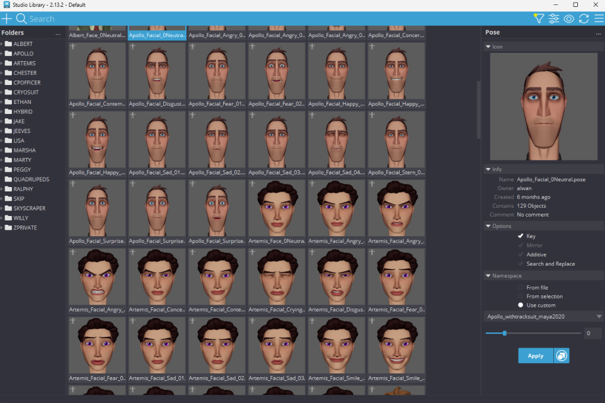Select the Artemis_Facial_Crying pose thumbnail
This screenshot has width=605, height=403.
point(277,277)
